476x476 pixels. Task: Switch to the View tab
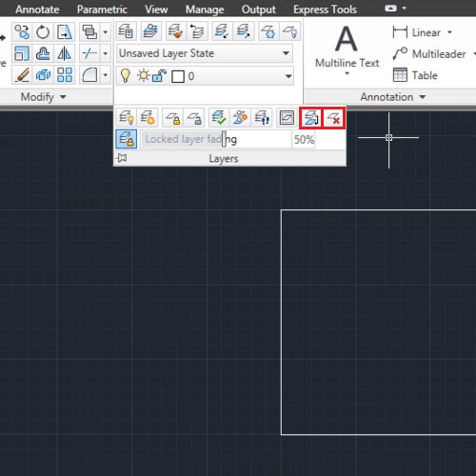click(156, 10)
